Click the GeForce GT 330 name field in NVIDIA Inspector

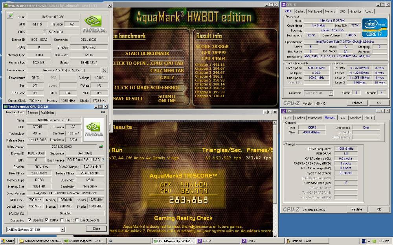coord(53,17)
